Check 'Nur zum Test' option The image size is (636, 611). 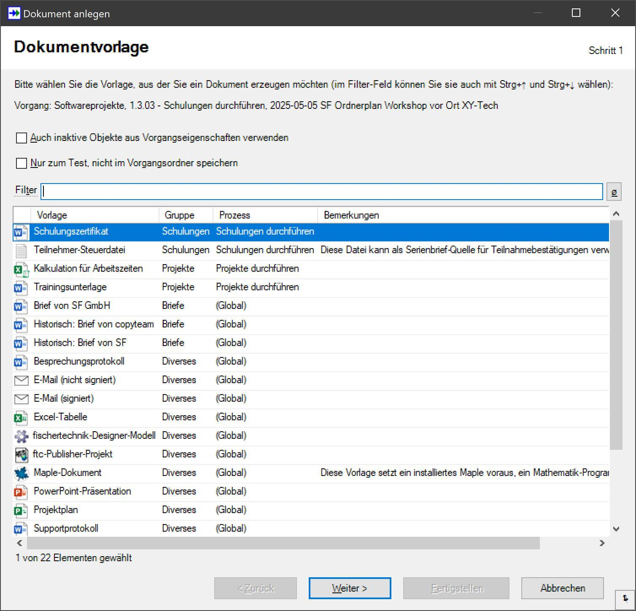(22, 163)
